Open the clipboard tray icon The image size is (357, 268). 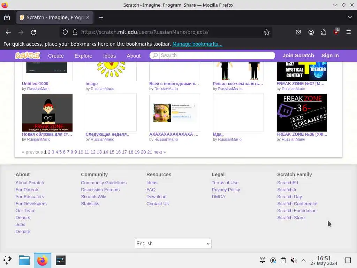pyautogui.click(x=283, y=260)
